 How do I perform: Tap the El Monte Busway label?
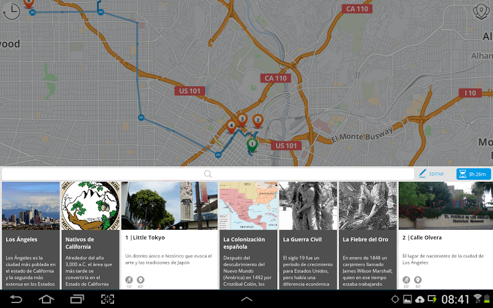coord(362,134)
